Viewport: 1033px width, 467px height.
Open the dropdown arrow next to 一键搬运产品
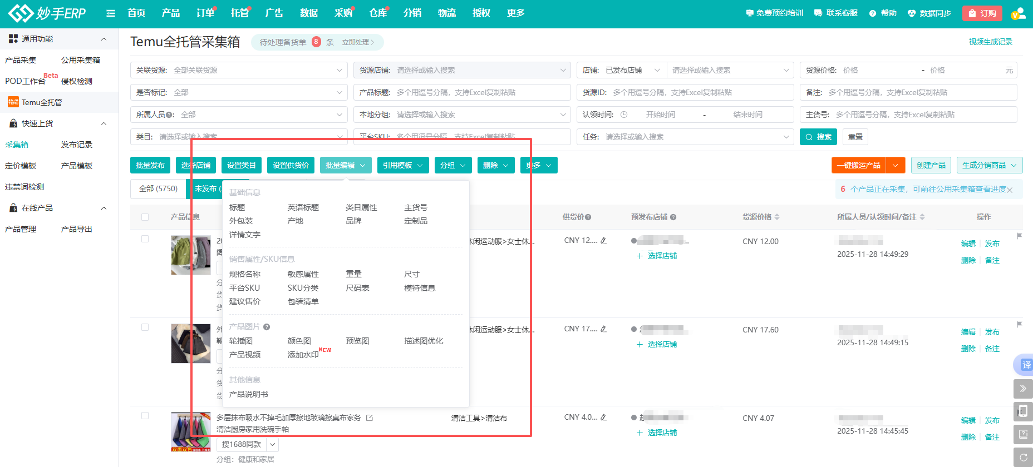(x=895, y=165)
